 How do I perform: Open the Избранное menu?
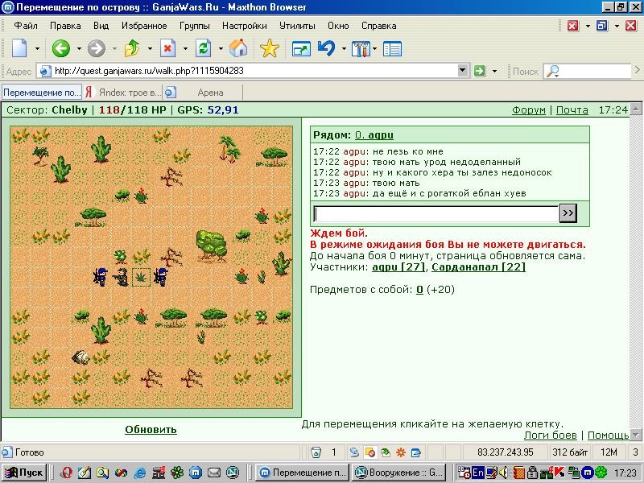[144, 26]
